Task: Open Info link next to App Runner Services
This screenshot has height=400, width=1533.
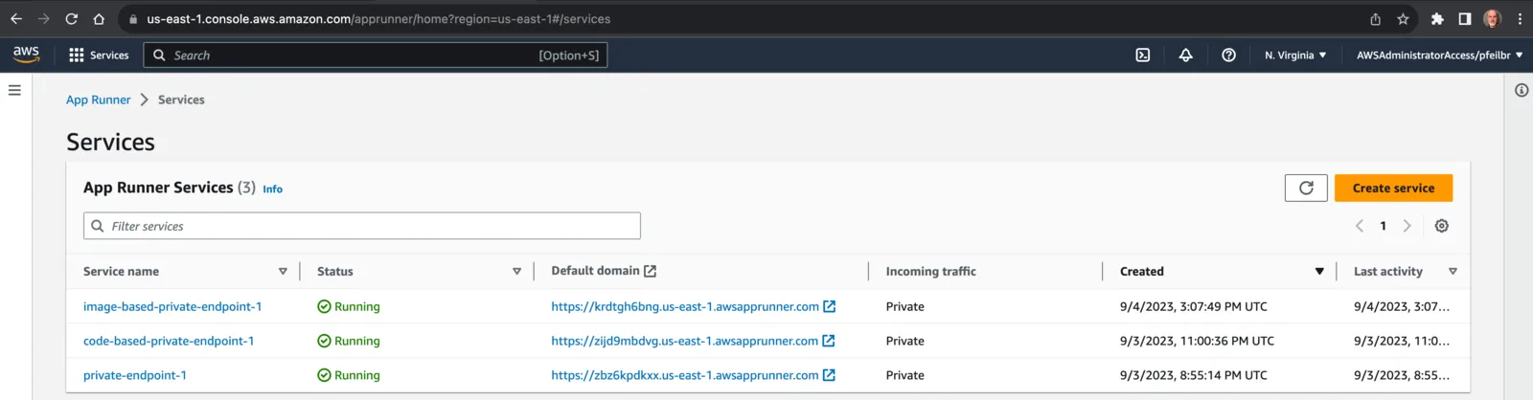Action: (x=273, y=189)
